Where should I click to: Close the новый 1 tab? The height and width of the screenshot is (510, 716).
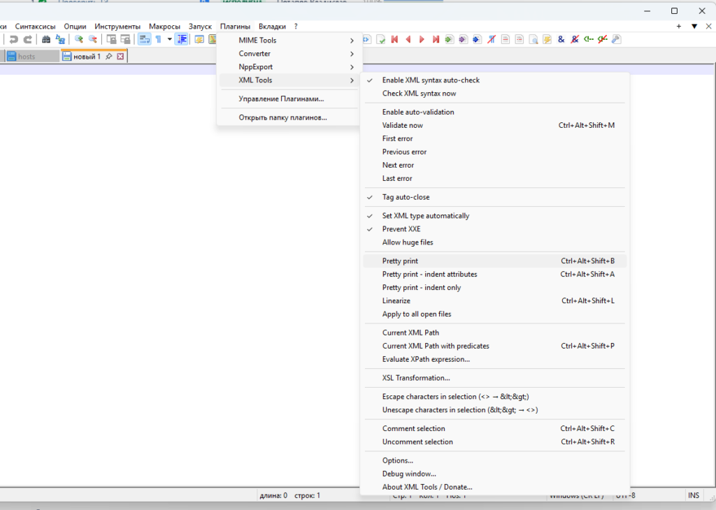click(x=120, y=57)
